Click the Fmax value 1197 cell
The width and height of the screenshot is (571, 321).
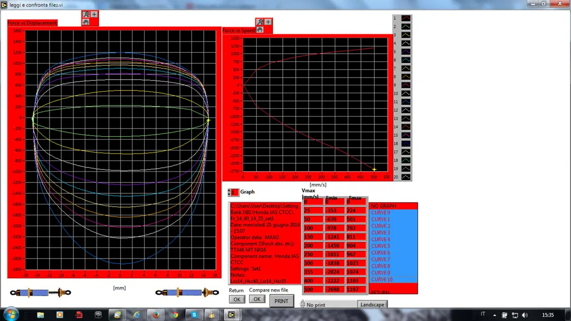coord(356,290)
